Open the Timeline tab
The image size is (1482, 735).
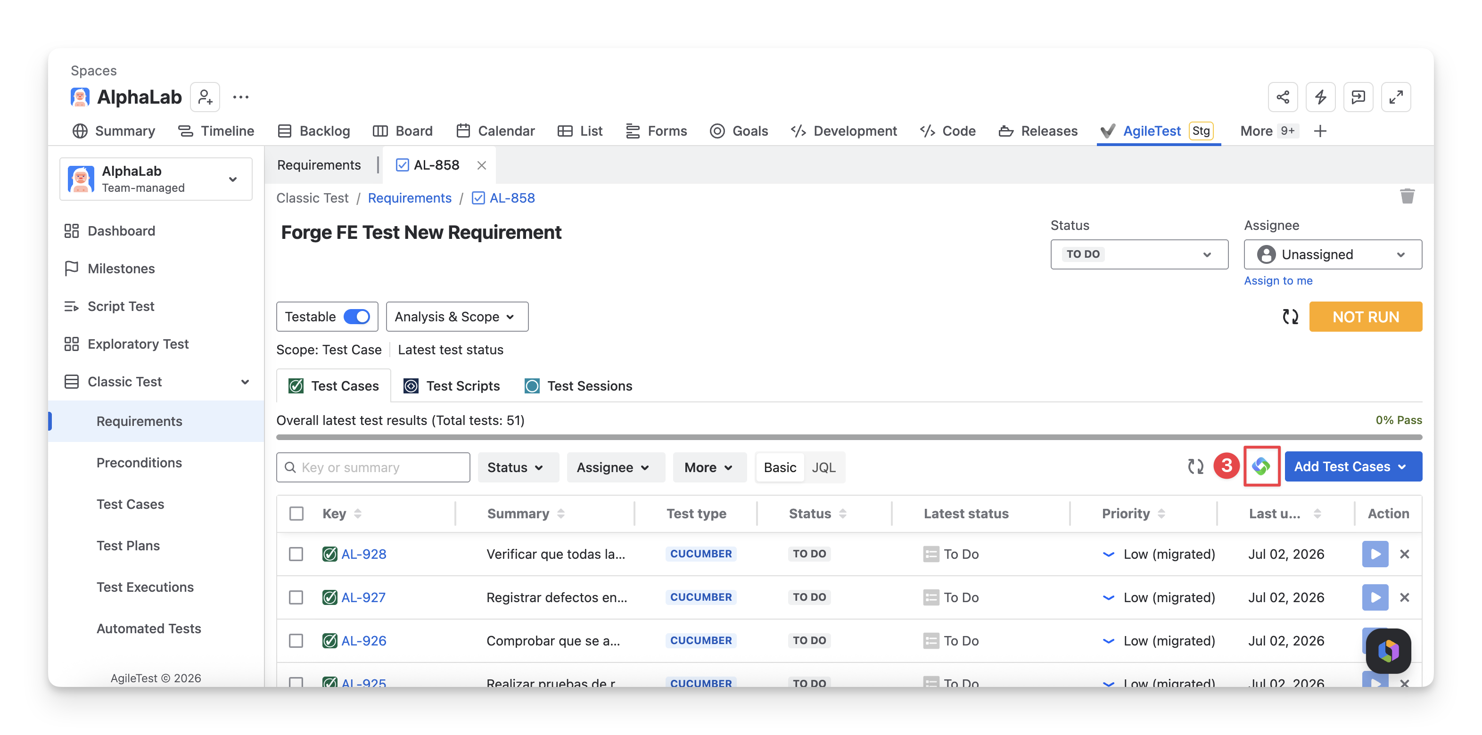[216, 131]
